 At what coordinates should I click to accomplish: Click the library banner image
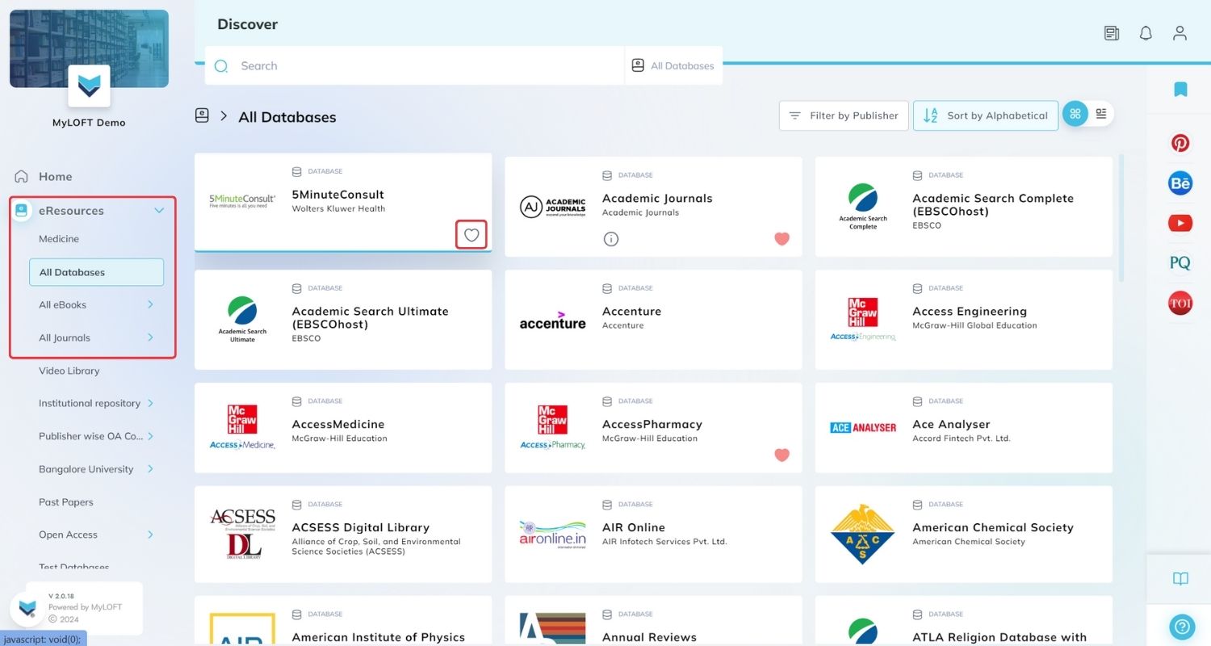click(89, 48)
